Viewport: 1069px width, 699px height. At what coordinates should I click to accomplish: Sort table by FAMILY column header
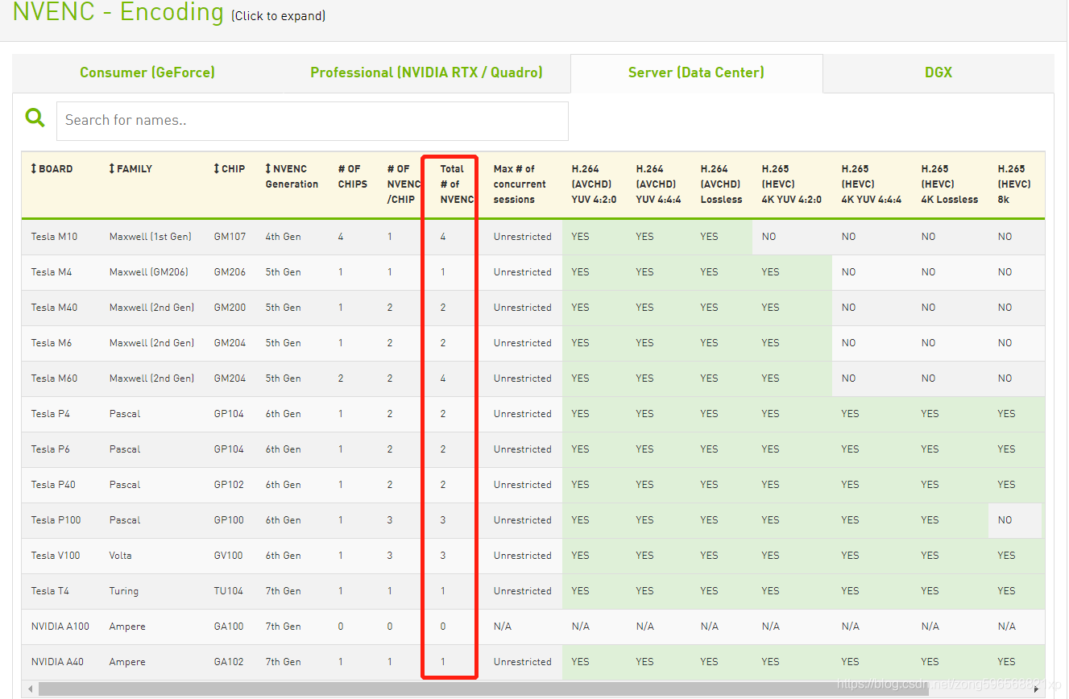point(131,169)
